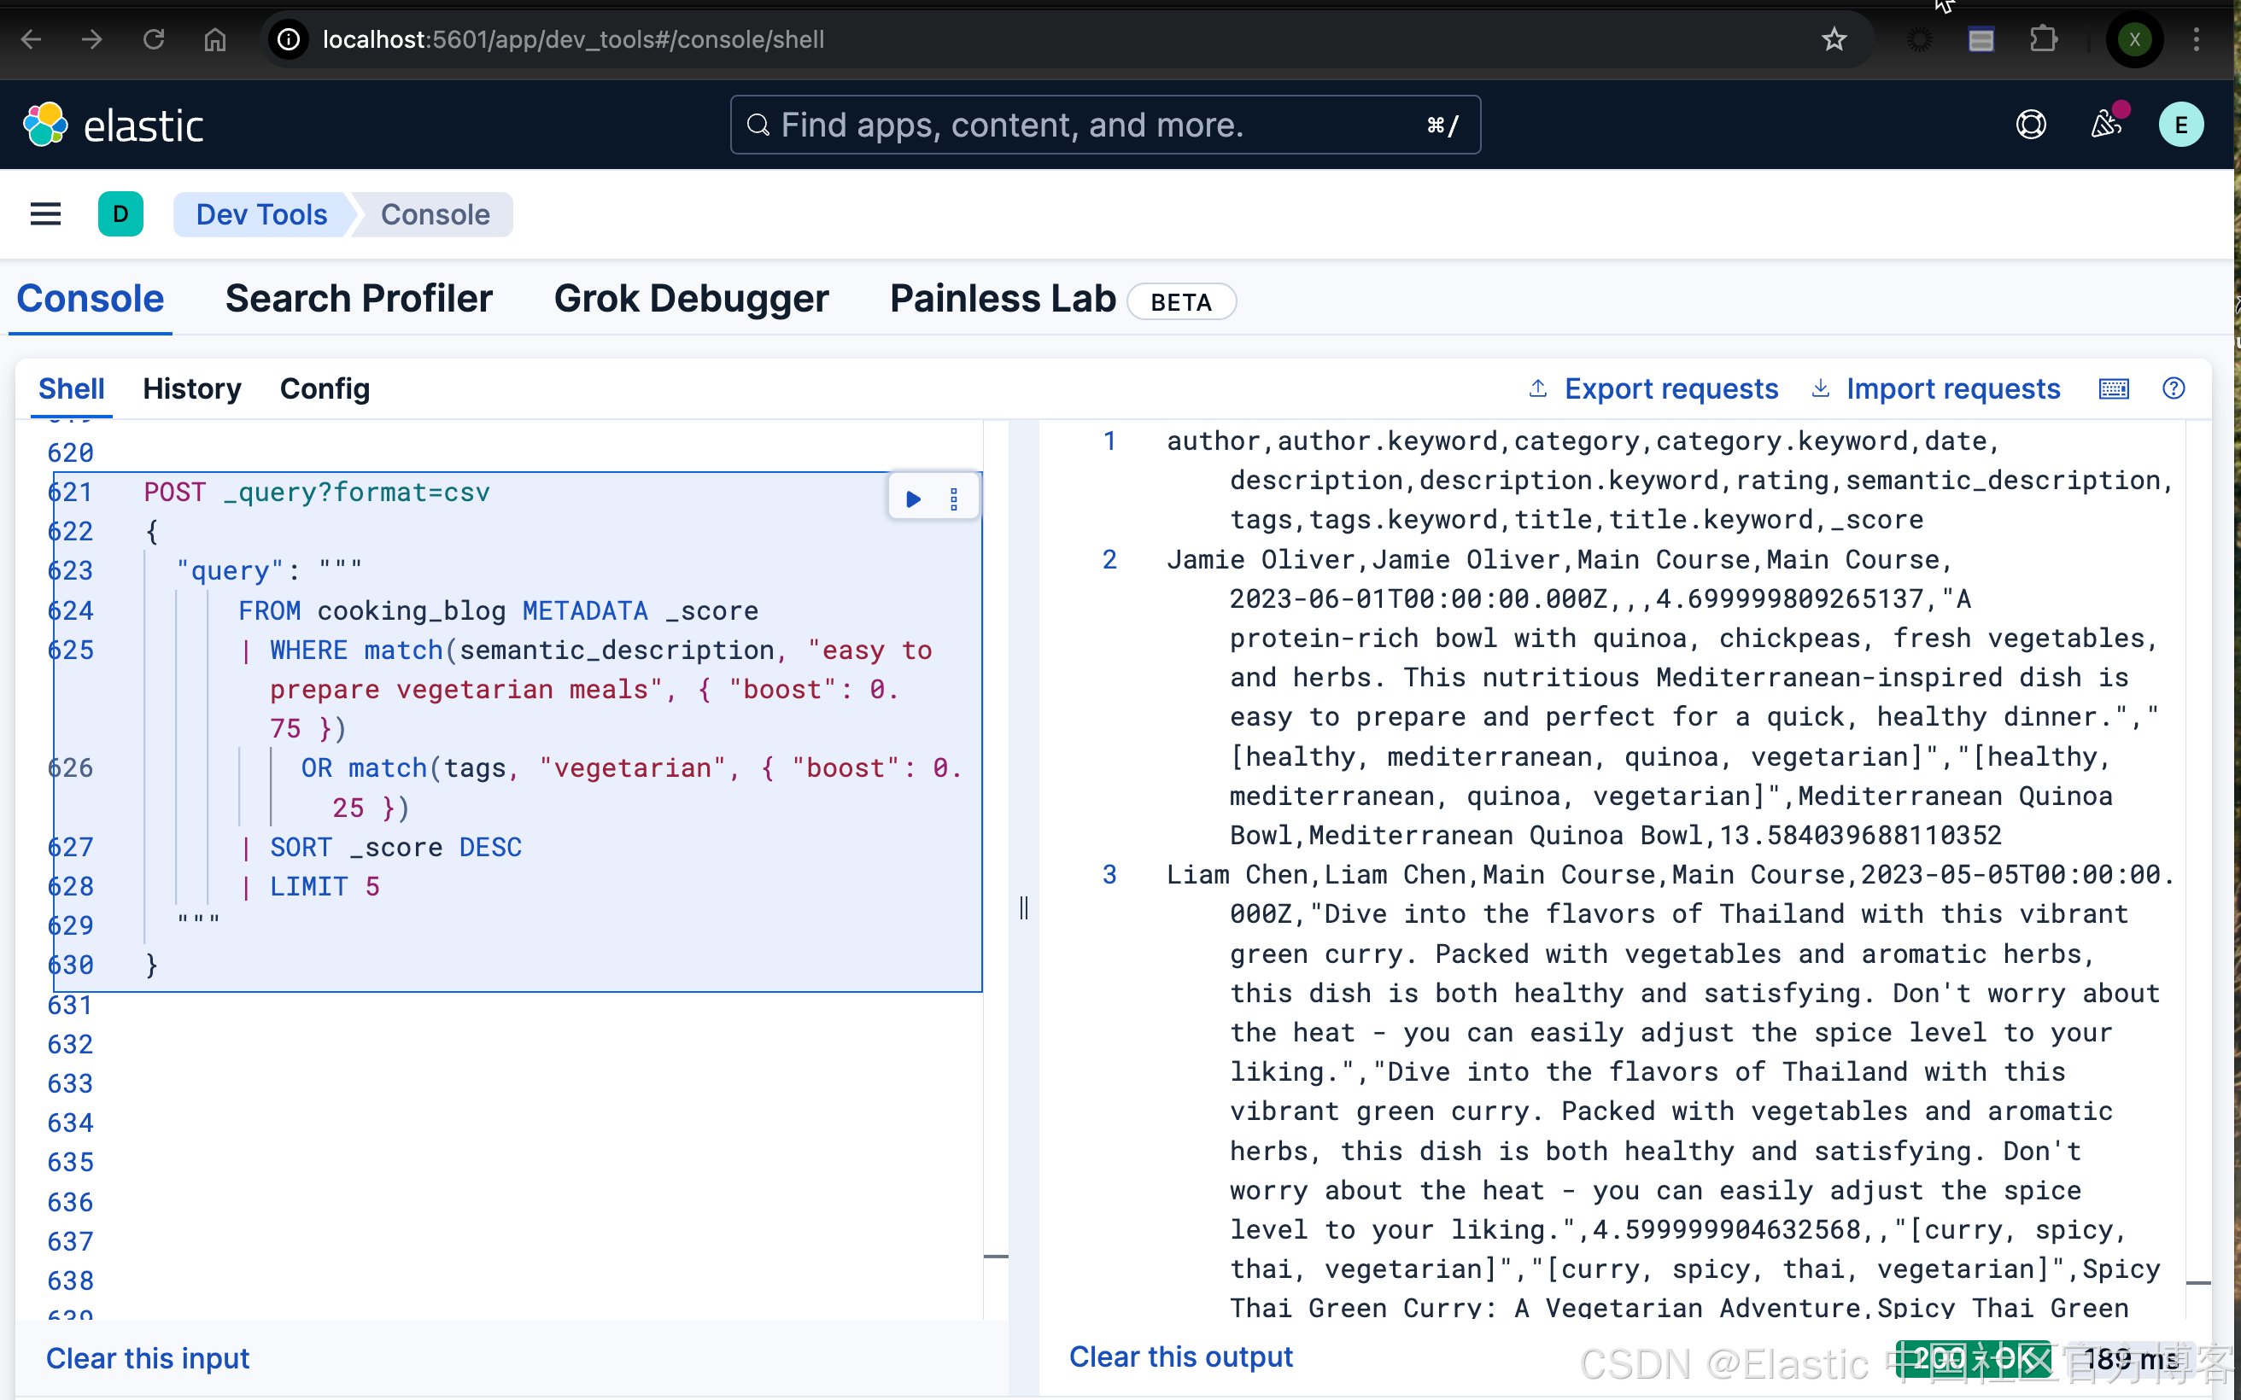Switch to Search Profiler tab
The image size is (2241, 1400).
click(x=359, y=299)
